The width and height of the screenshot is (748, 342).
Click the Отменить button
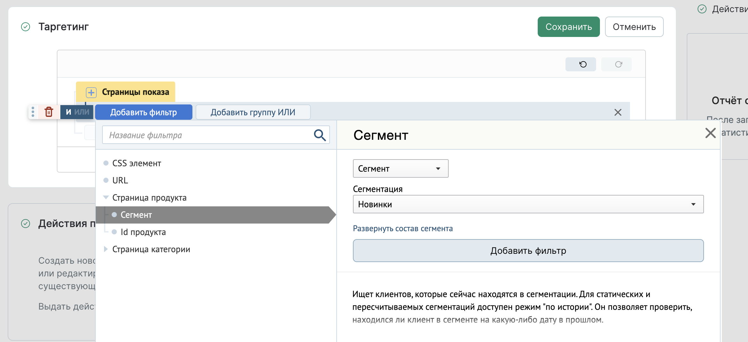(x=634, y=27)
